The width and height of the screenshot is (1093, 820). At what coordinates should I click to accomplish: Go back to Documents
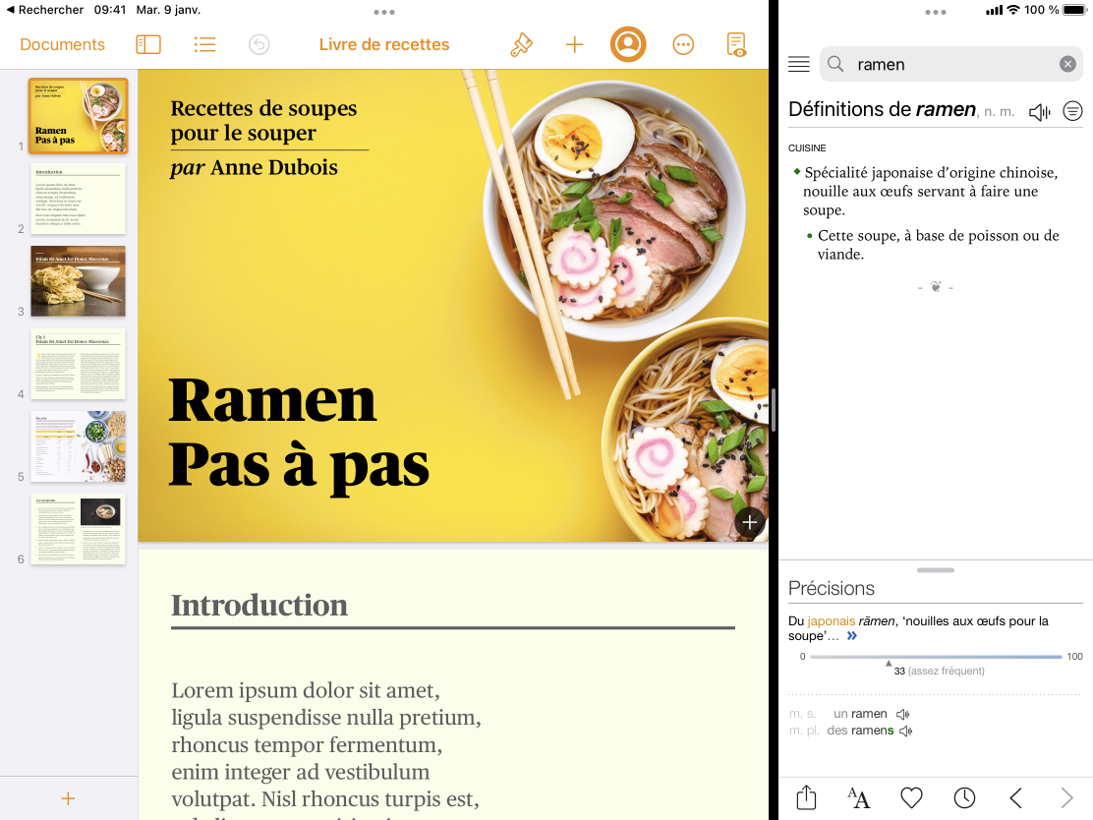(x=62, y=44)
